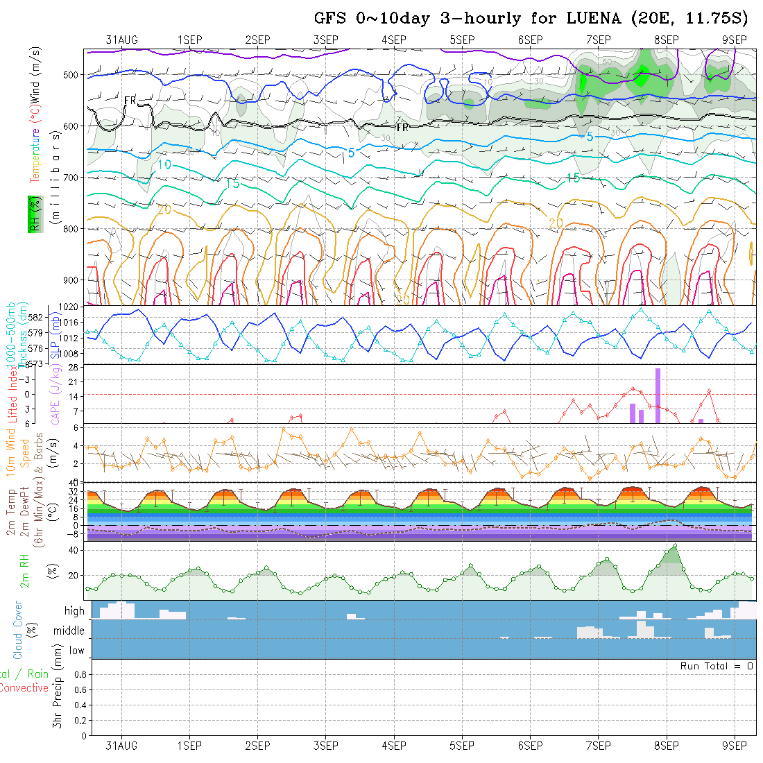Select the 31AUG marker on top axis
Screen dimensions: 763x763
121,40
